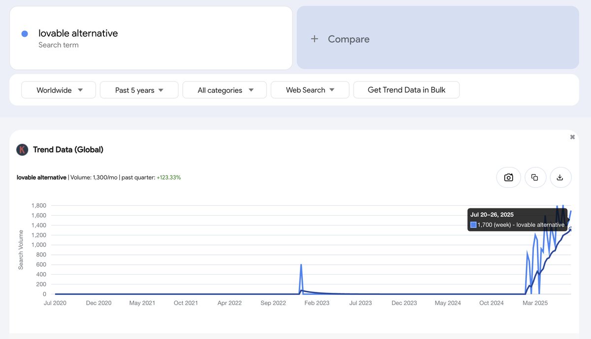
Task: Click the Dec 2020 axis label
Action: [x=98, y=303]
